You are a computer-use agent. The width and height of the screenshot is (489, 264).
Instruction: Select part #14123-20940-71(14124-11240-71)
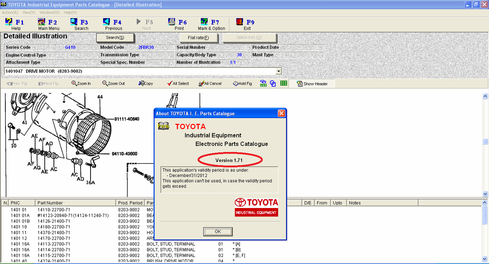[73, 215]
